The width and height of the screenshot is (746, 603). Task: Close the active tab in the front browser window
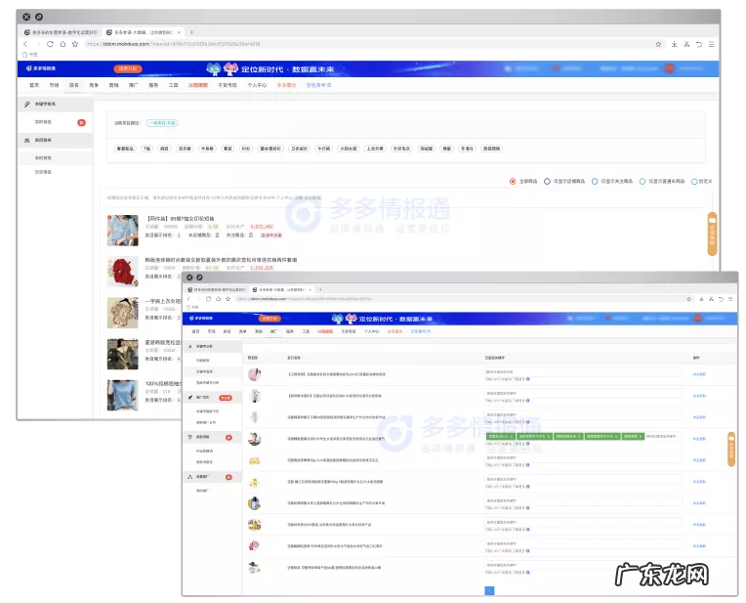(311, 289)
